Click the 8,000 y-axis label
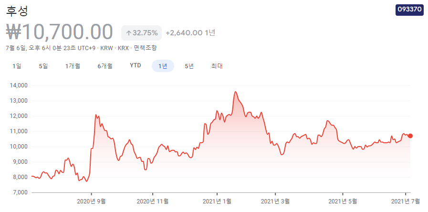428x212 pixels. point(20,177)
